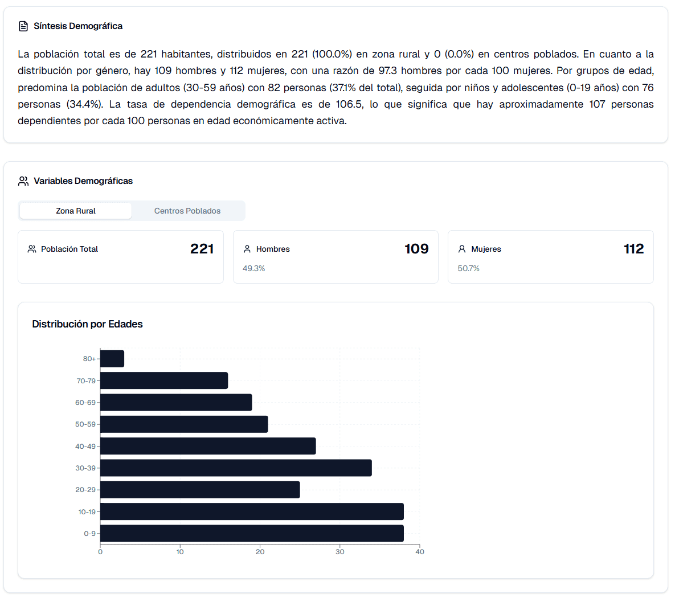Click the 60-69 age group bar
The image size is (675, 602).
[176, 402]
